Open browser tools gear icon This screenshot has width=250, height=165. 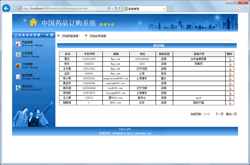coord(245,9)
